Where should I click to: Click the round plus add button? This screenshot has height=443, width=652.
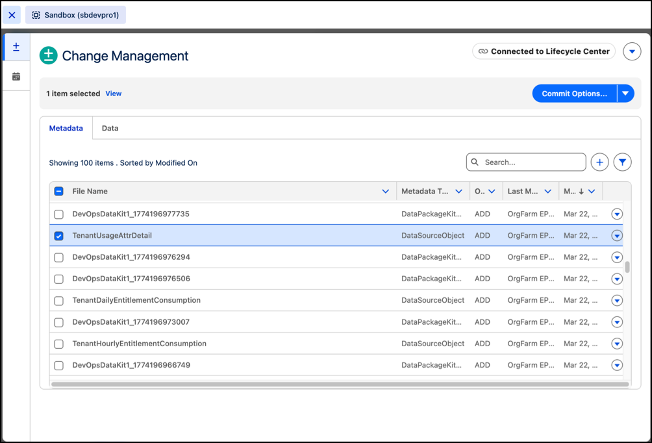click(599, 162)
